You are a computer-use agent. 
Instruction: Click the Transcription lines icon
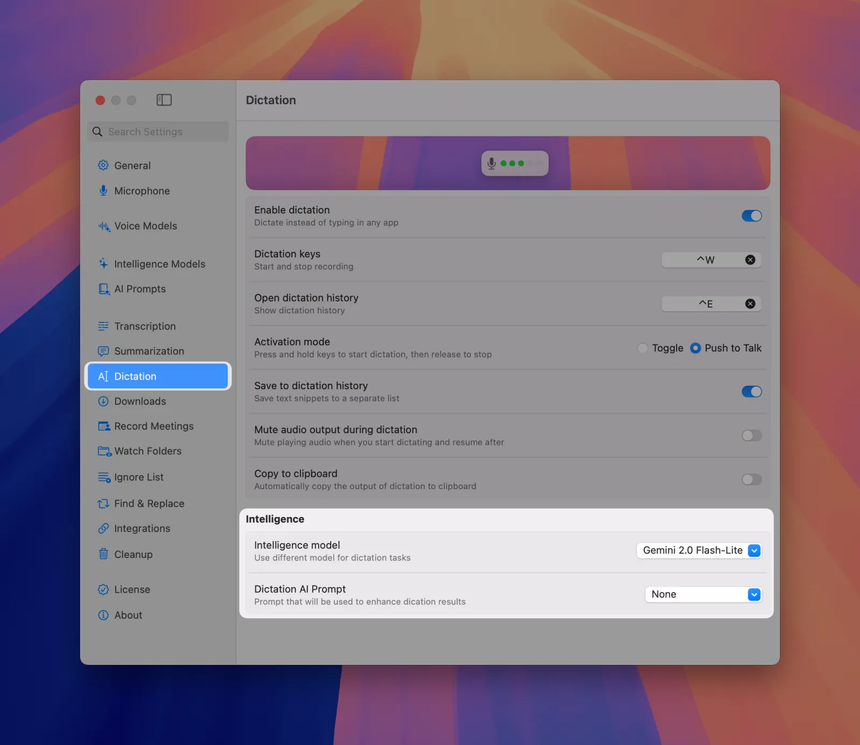click(103, 326)
